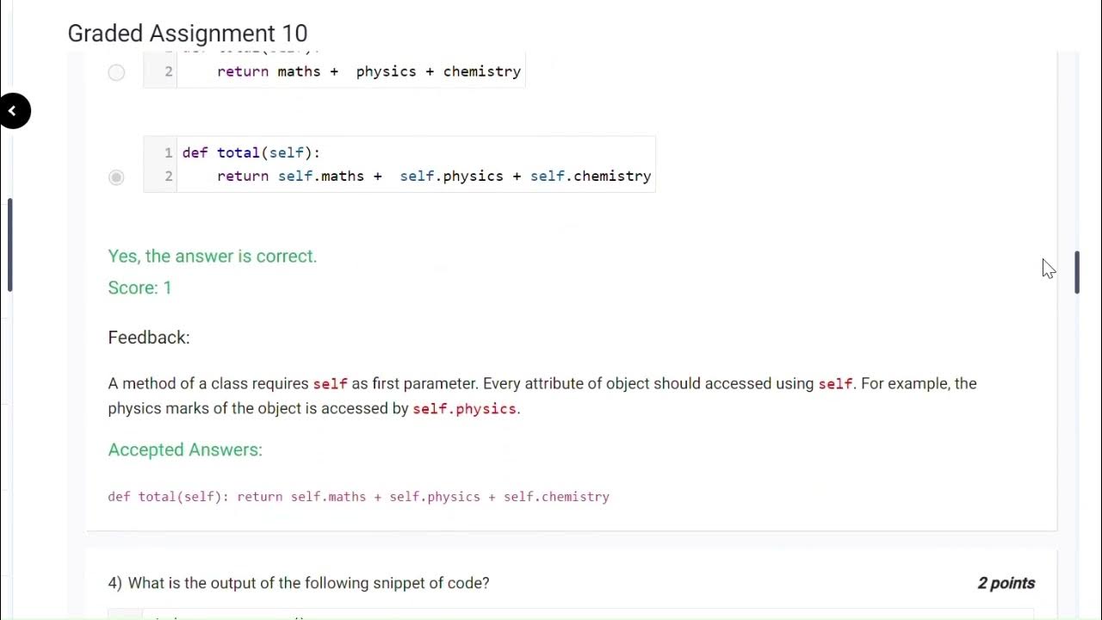Click the left sidebar scrollbar thumb
This screenshot has height=620, width=1102.
pos(9,245)
